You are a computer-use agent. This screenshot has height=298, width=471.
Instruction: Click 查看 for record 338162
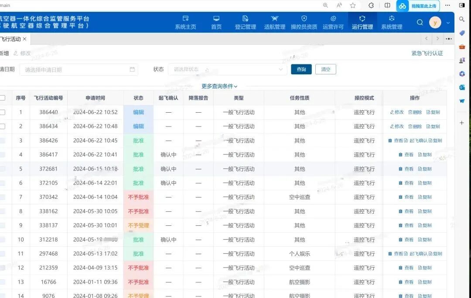tap(406, 211)
